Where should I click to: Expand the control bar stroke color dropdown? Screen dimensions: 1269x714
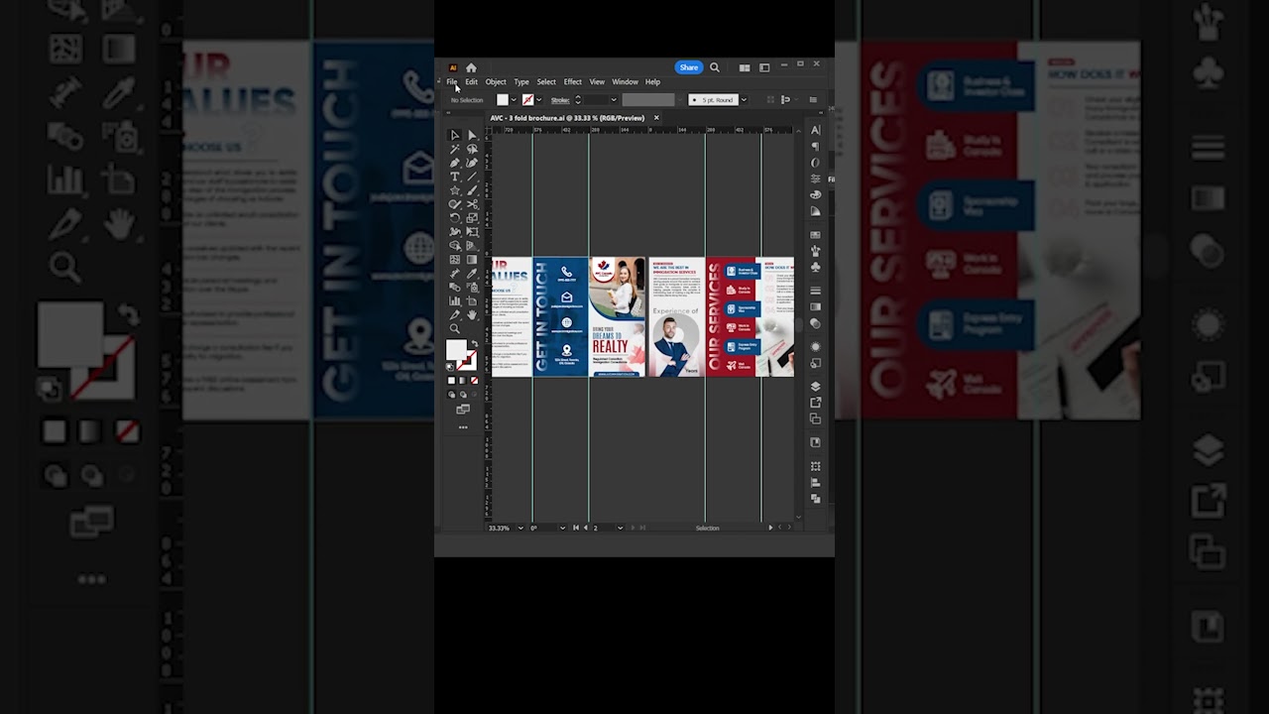coord(539,100)
